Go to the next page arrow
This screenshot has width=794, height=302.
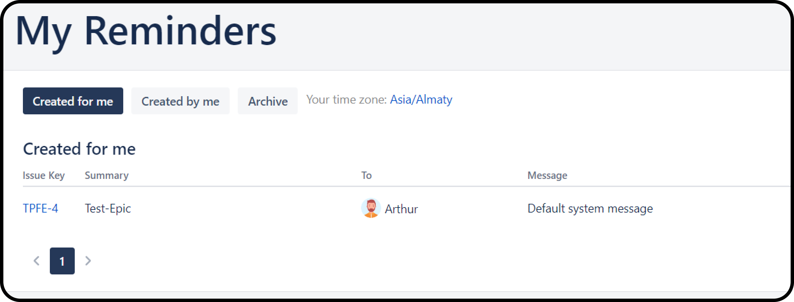click(x=88, y=261)
